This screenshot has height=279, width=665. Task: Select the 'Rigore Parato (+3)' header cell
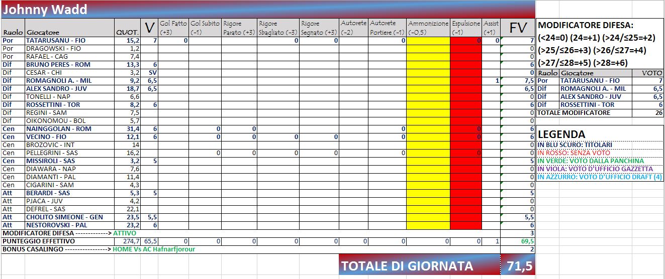(x=239, y=28)
